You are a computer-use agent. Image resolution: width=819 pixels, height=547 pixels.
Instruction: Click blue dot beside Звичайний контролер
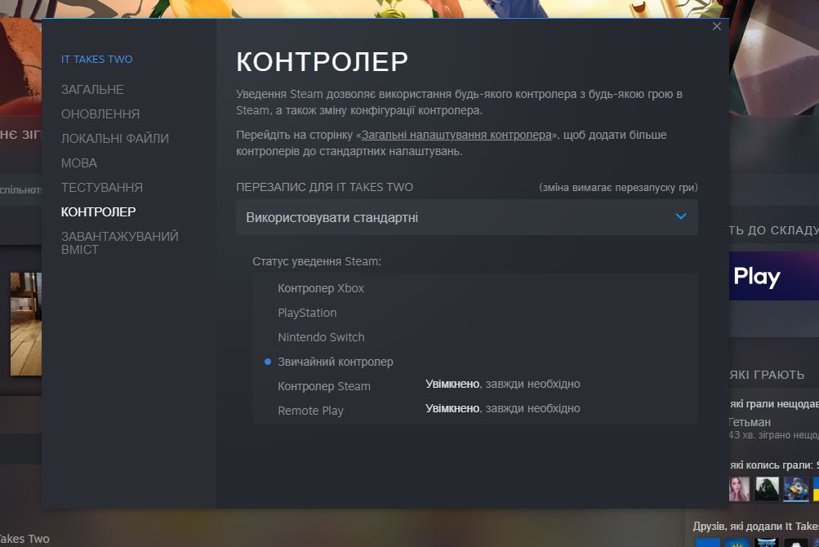click(x=268, y=362)
